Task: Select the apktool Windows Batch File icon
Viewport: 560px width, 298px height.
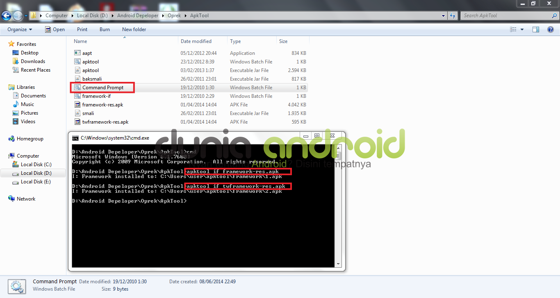Action: pyautogui.click(x=77, y=61)
